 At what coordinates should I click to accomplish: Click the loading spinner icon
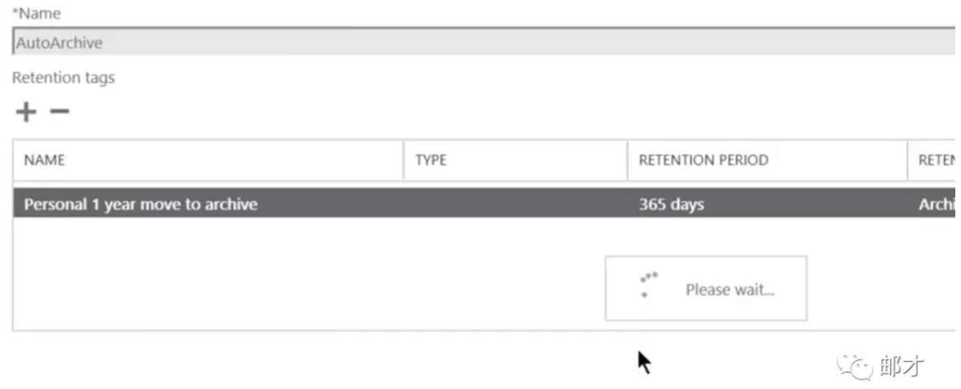coord(649,284)
